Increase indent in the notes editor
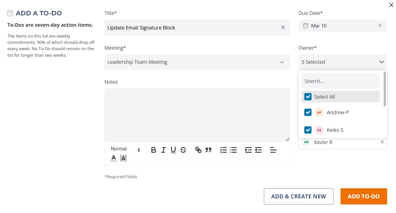 click(x=248, y=150)
